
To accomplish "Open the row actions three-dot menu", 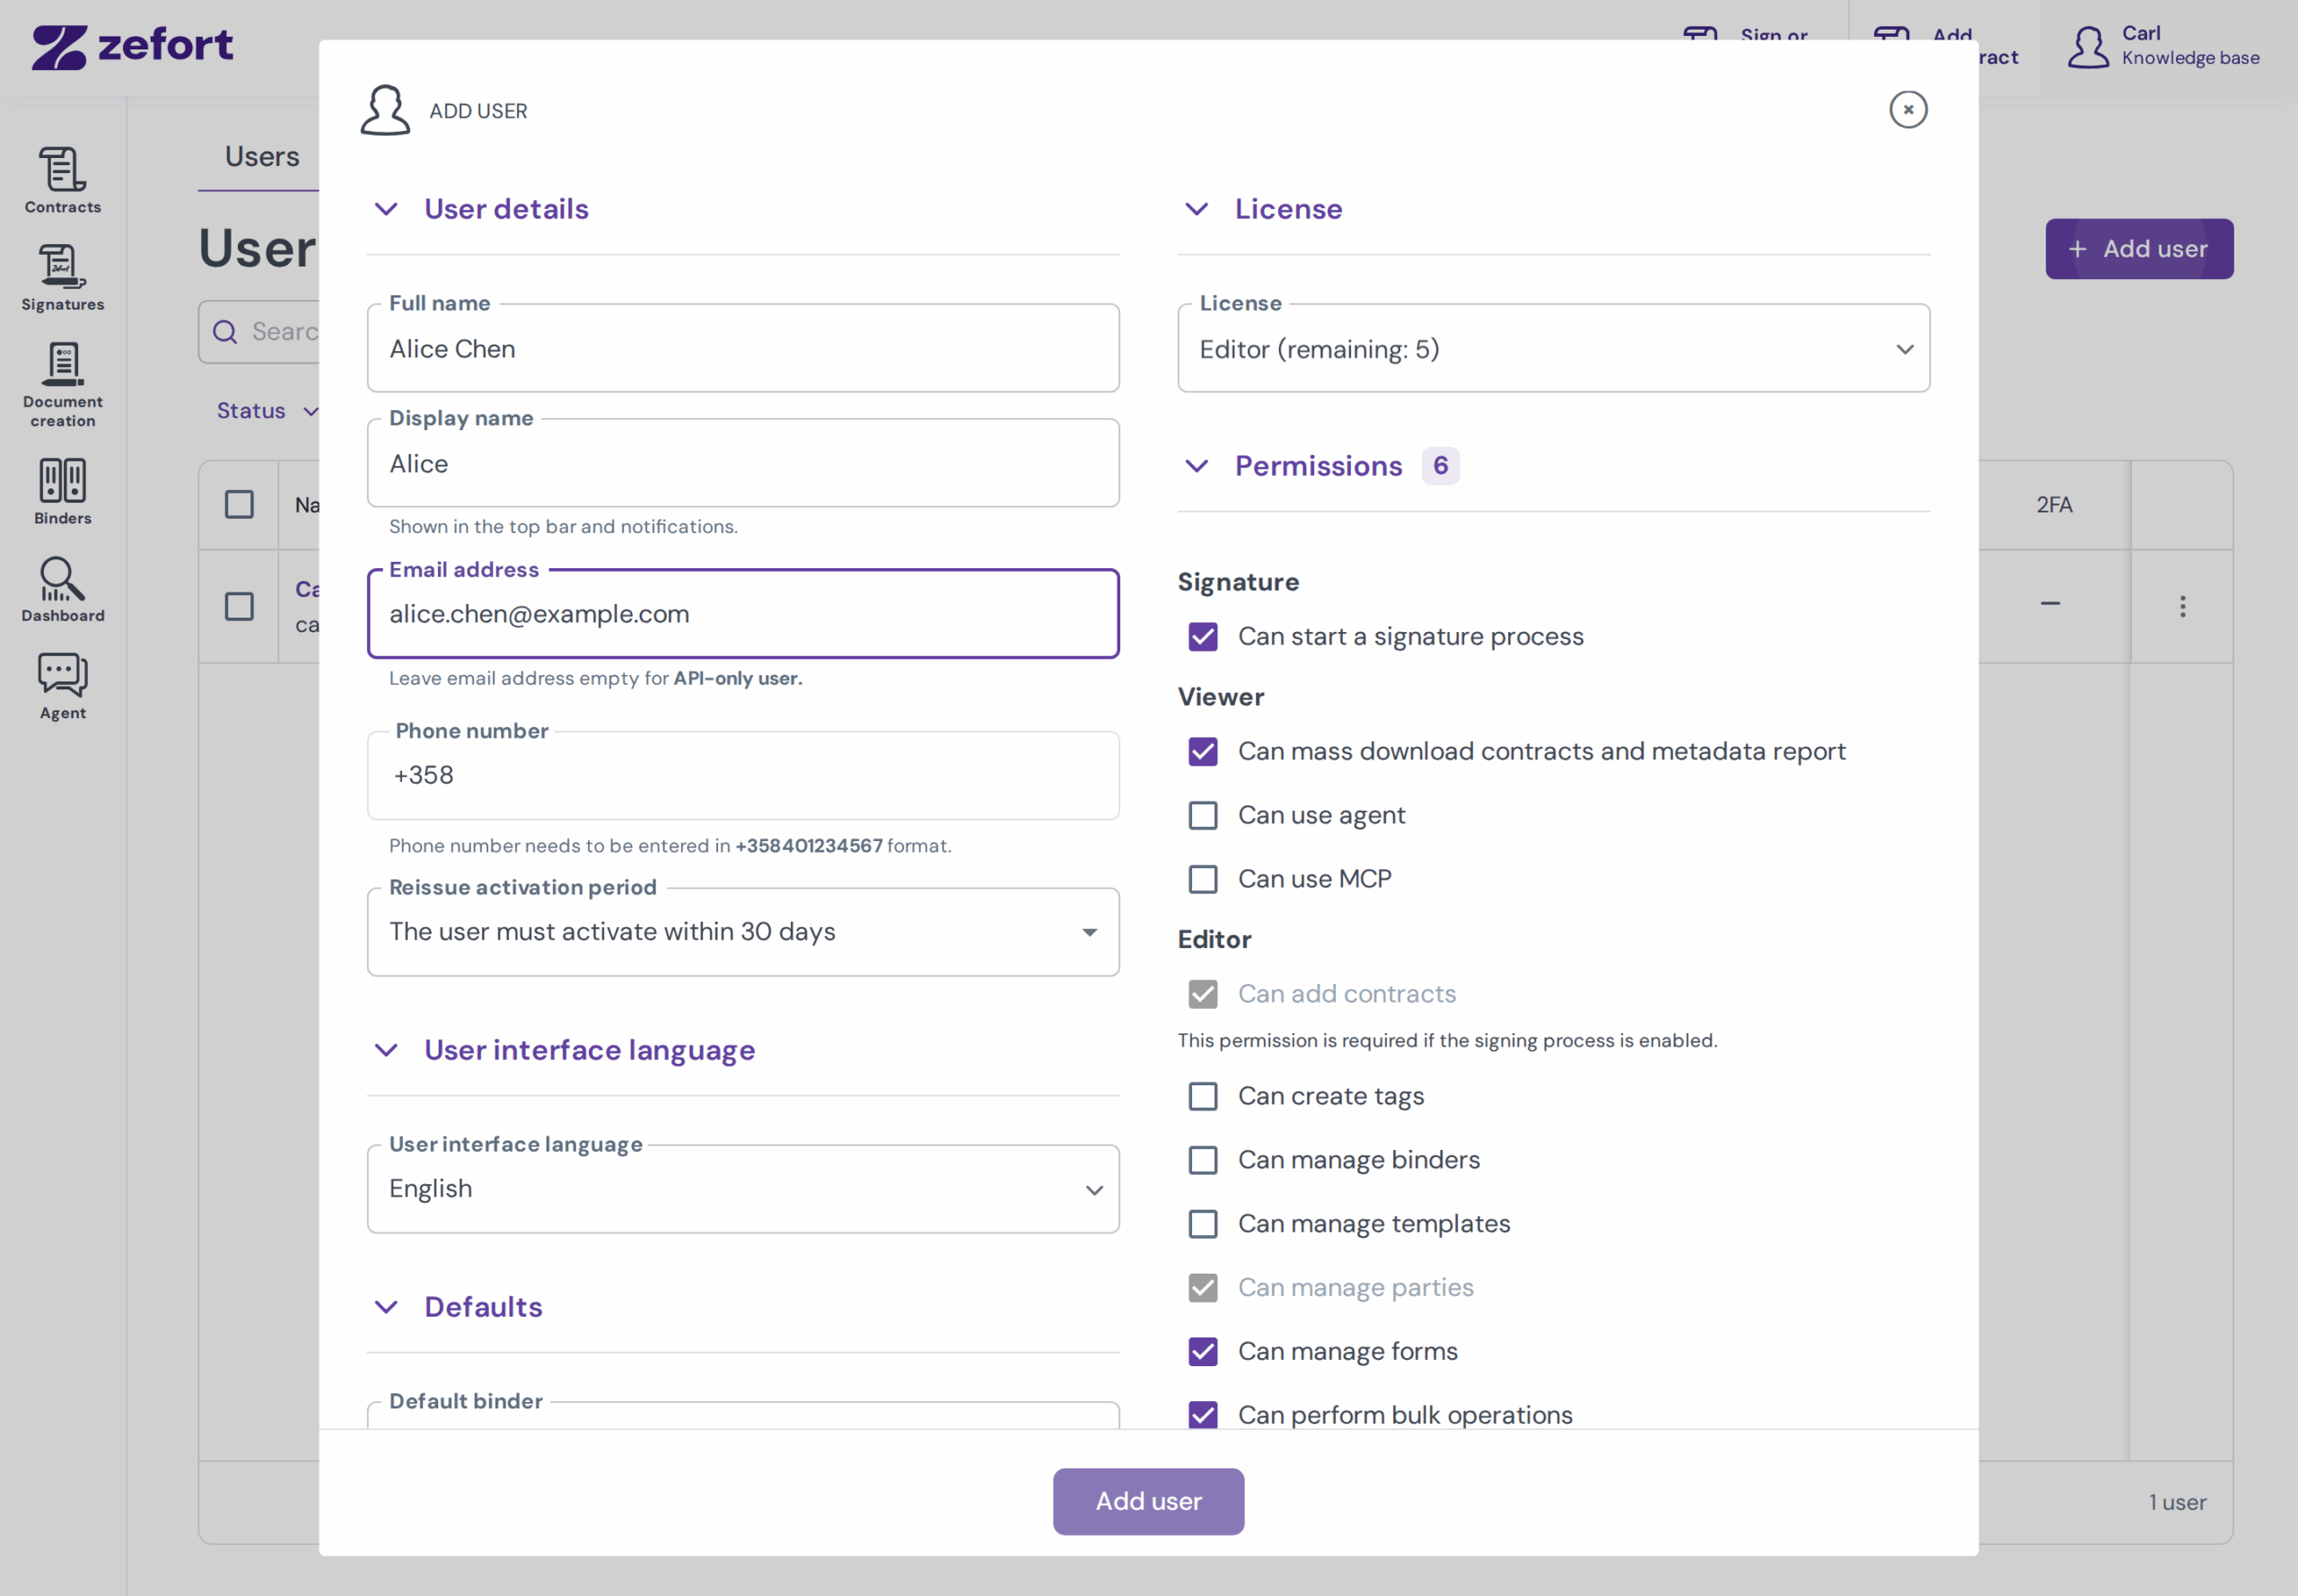I will (x=2181, y=606).
